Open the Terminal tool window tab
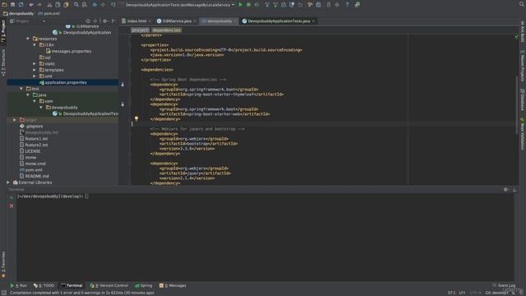Image resolution: width=526 pixels, height=296 pixels. (x=72, y=285)
